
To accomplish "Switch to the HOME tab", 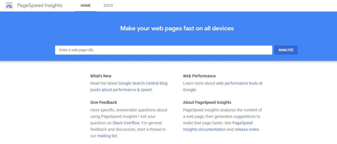I will click(86, 6).
